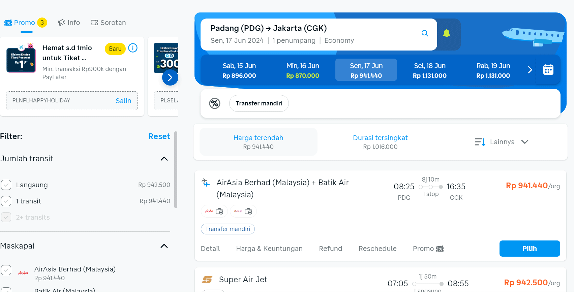Viewport: 574px width, 292px height.
Task: Tick the 1 transit checkbox
Action: click(6, 201)
